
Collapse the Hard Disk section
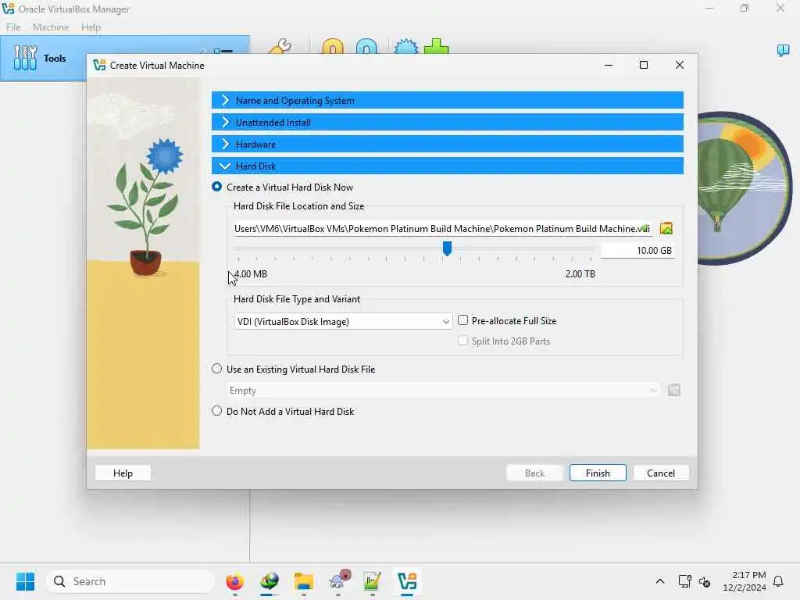click(x=448, y=166)
